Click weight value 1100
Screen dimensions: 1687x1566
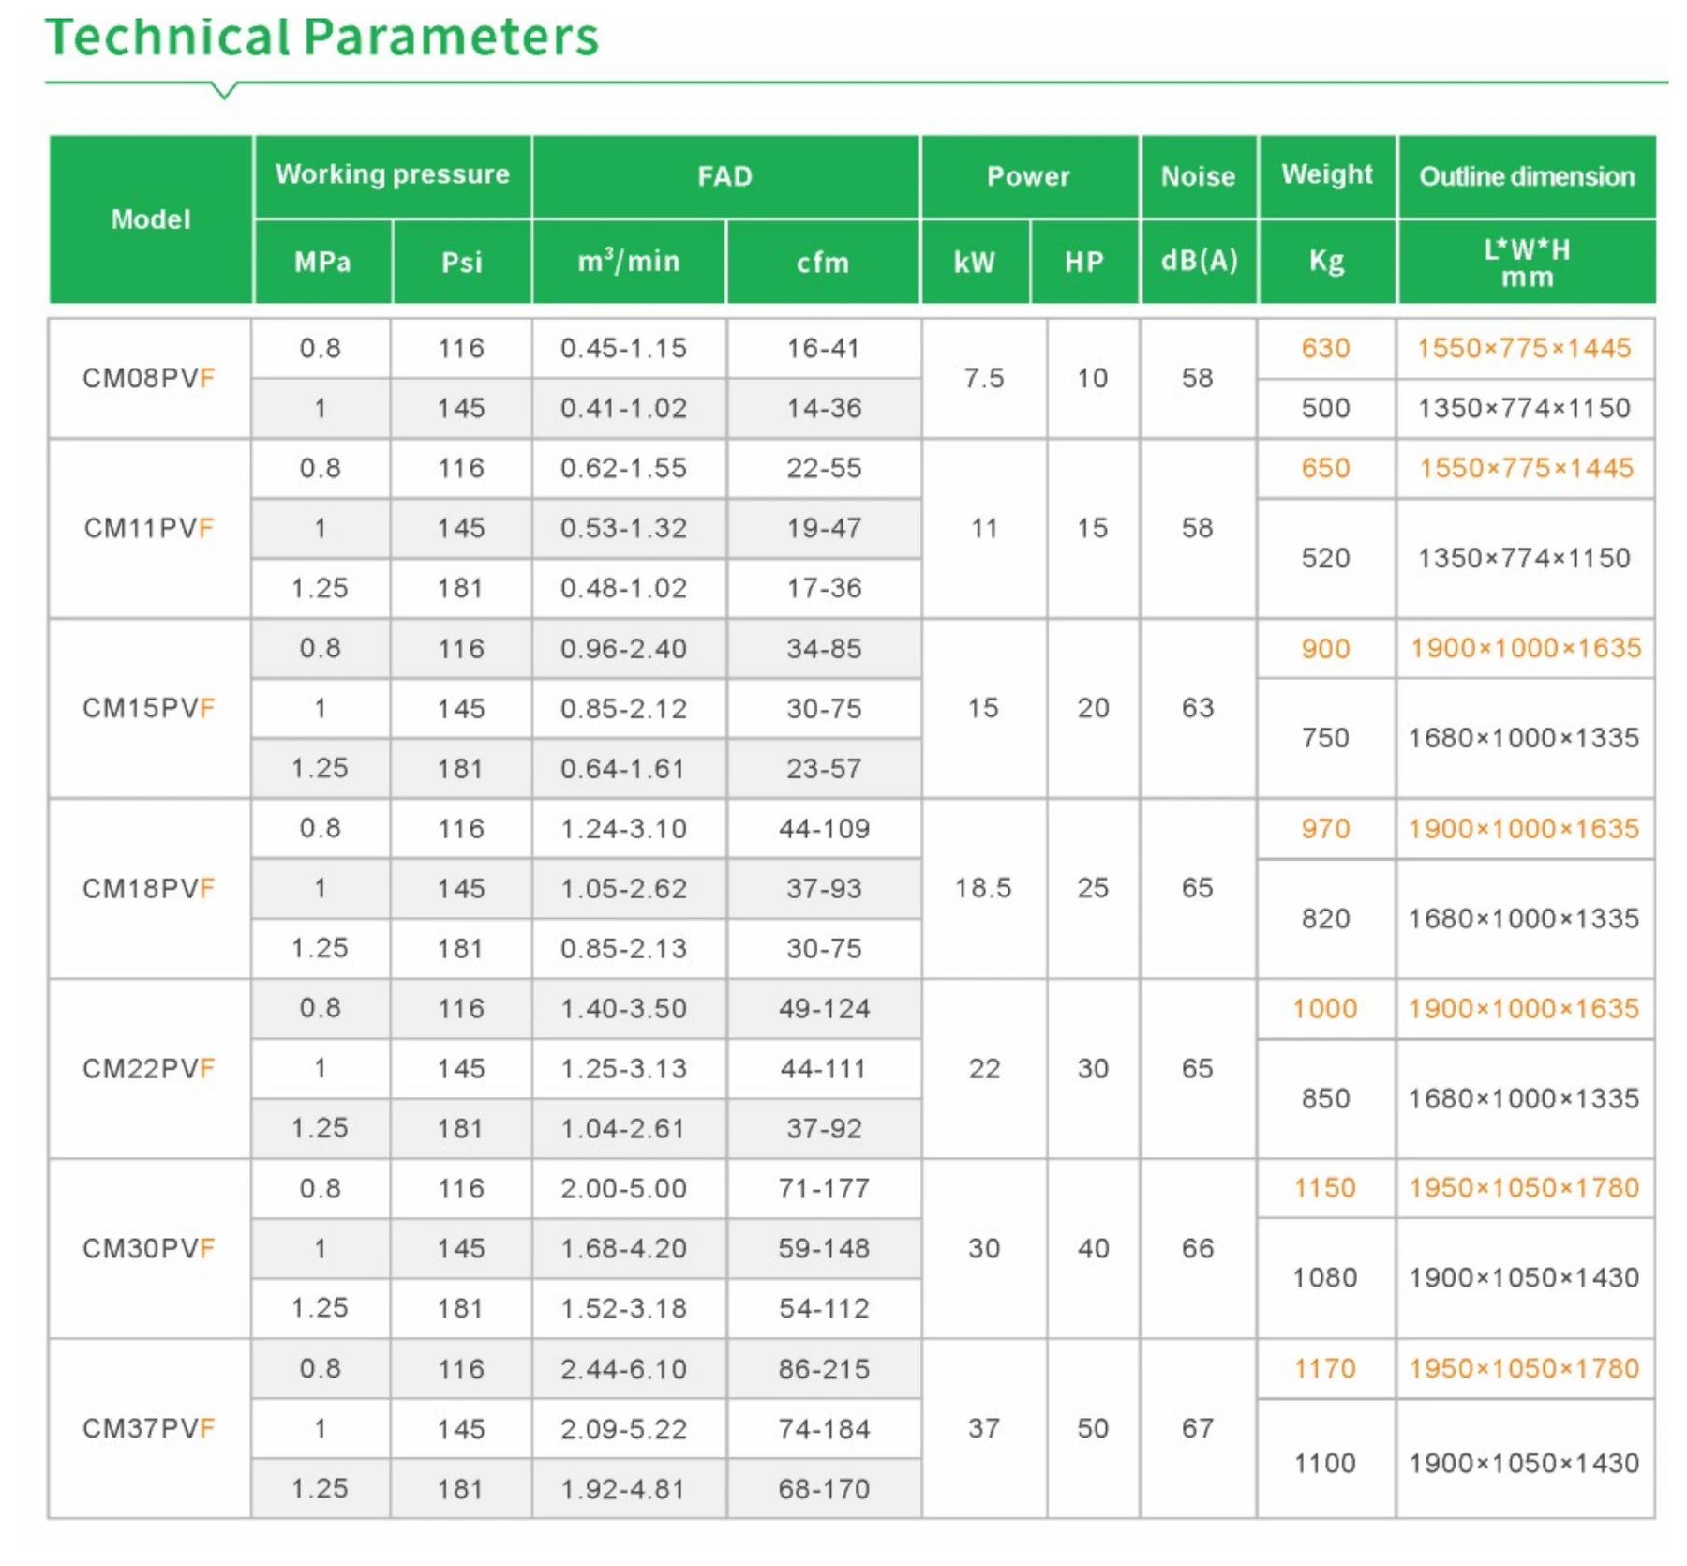tap(1325, 1464)
